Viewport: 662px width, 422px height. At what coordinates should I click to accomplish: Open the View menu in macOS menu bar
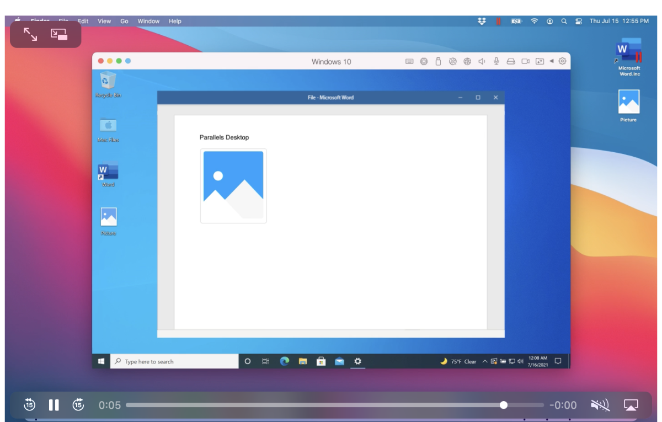104,21
